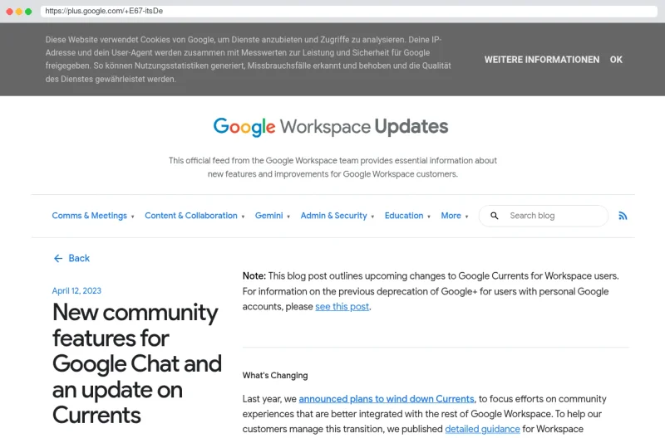Image resolution: width=665 pixels, height=438 pixels.
Task: Click the OK cookie consent button
Action: (616, 60)
